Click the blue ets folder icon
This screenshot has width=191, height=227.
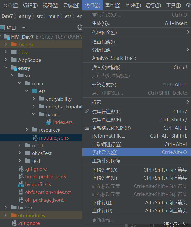[35, 91]
